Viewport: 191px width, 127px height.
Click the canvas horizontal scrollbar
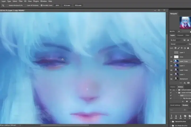click(64, 125)
